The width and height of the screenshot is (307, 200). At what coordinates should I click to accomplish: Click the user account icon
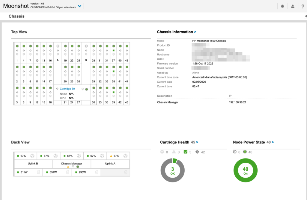(x=292, y=6)
